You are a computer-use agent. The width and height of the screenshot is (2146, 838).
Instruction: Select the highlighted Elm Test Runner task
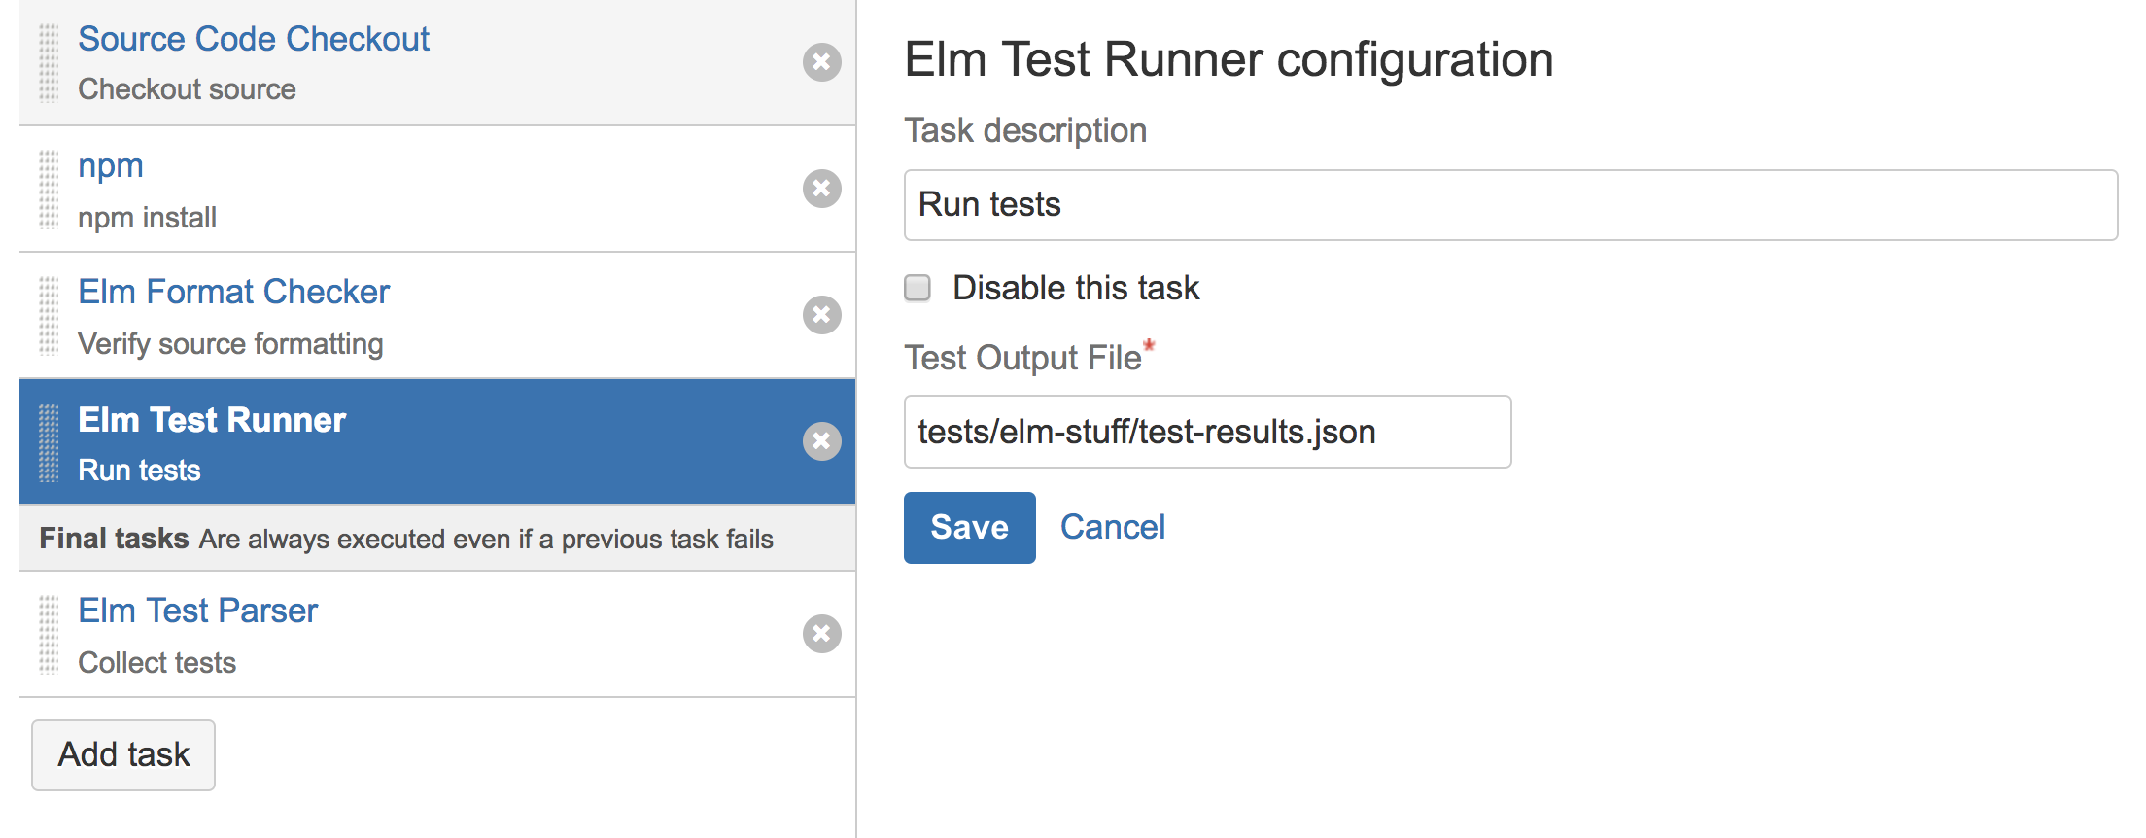(212, 420)
